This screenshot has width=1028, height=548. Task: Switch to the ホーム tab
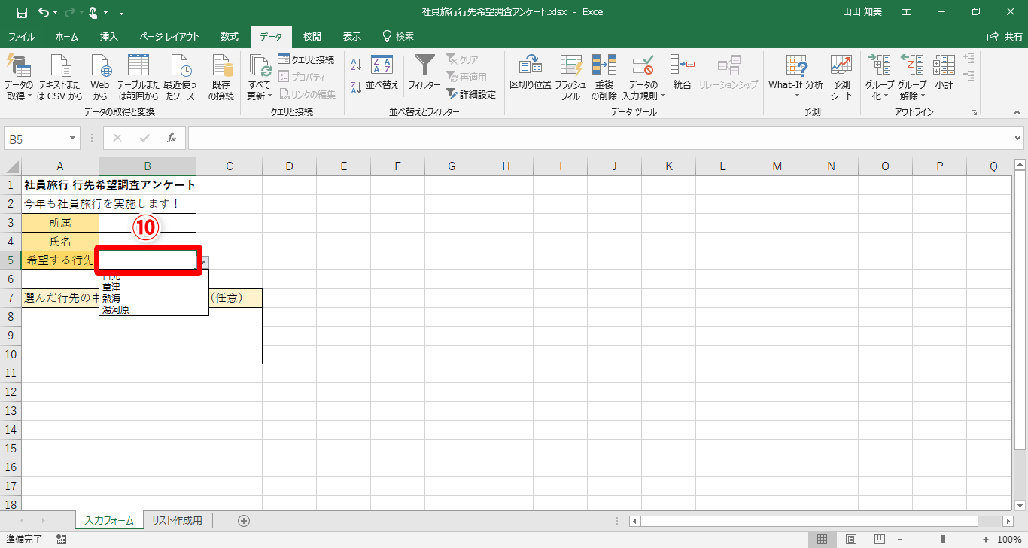[67, 36]
